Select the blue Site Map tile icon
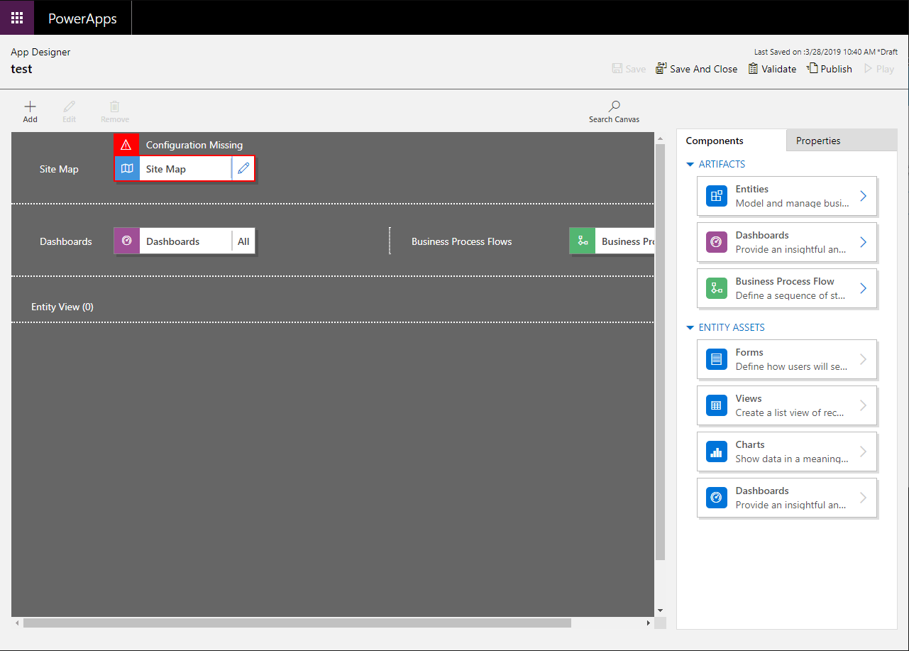This screenshot has height=651, width=909. click(x=127, y=169)
